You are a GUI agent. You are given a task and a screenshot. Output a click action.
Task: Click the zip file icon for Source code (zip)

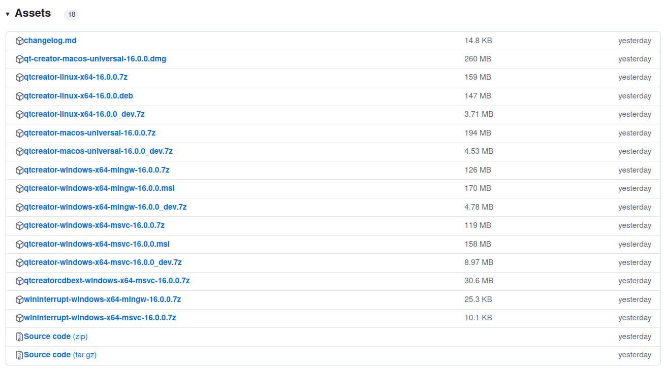click(19, 337)
